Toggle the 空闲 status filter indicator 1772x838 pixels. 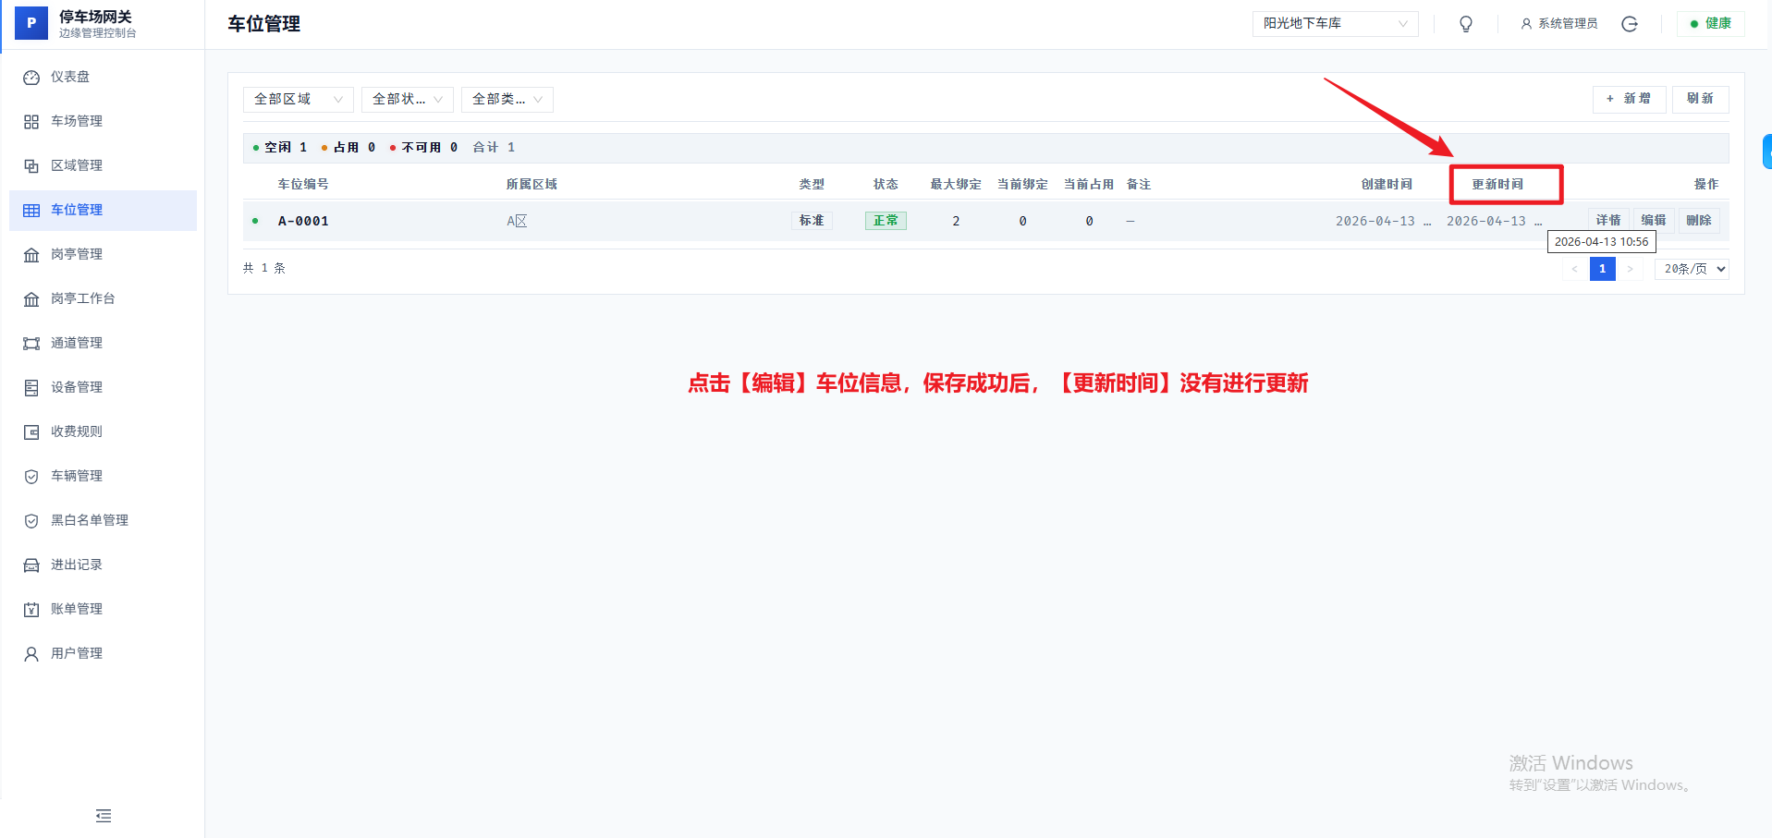coord(278,146)
